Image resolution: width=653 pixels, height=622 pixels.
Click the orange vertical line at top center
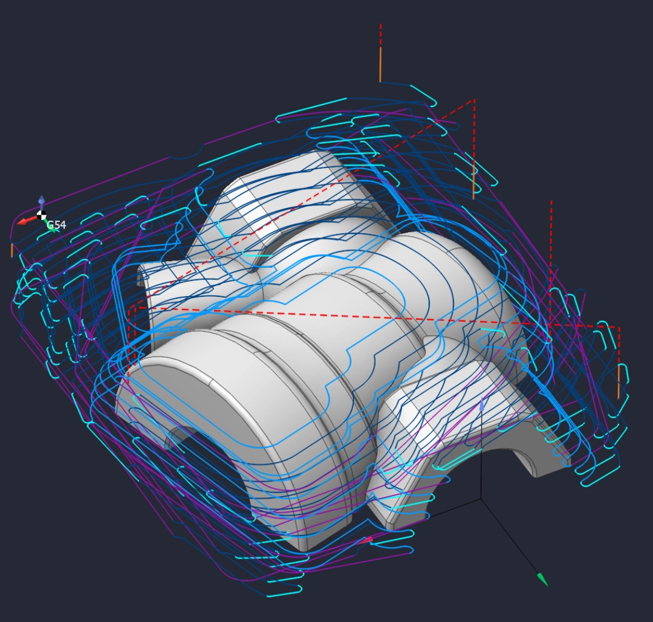click(x=380, y=65)
